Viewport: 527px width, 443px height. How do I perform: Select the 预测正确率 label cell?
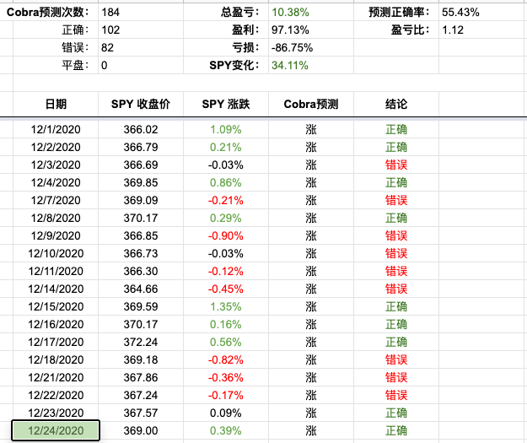[396, 12]
